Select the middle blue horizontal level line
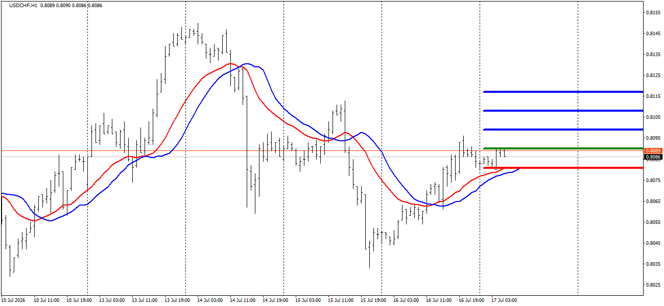The height and width of the screenshot is (306, 664). tap(563, 110)
